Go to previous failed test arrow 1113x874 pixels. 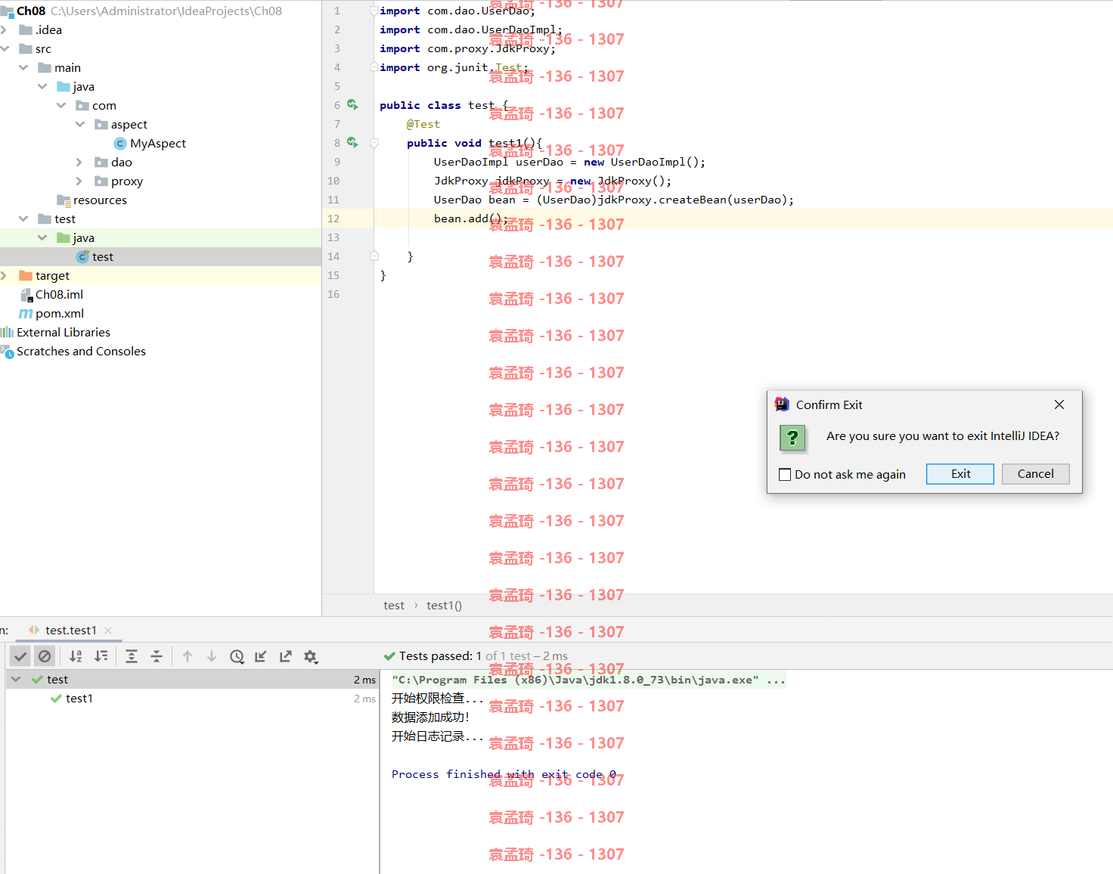188,656
